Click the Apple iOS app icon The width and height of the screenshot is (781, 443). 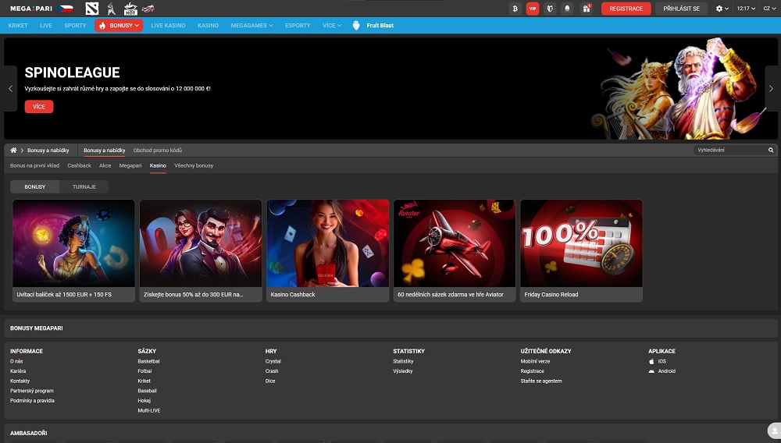pos(651,361)
